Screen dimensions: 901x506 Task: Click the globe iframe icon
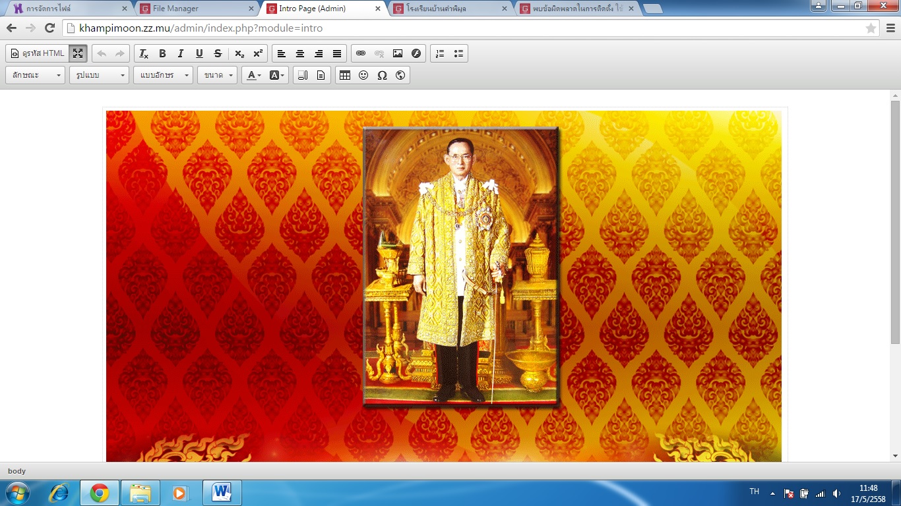pos(400,75)
